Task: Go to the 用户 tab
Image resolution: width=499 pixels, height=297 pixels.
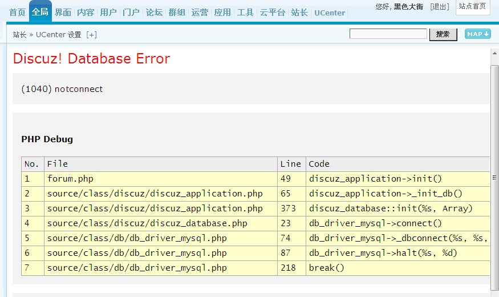Action: (108, 13)
